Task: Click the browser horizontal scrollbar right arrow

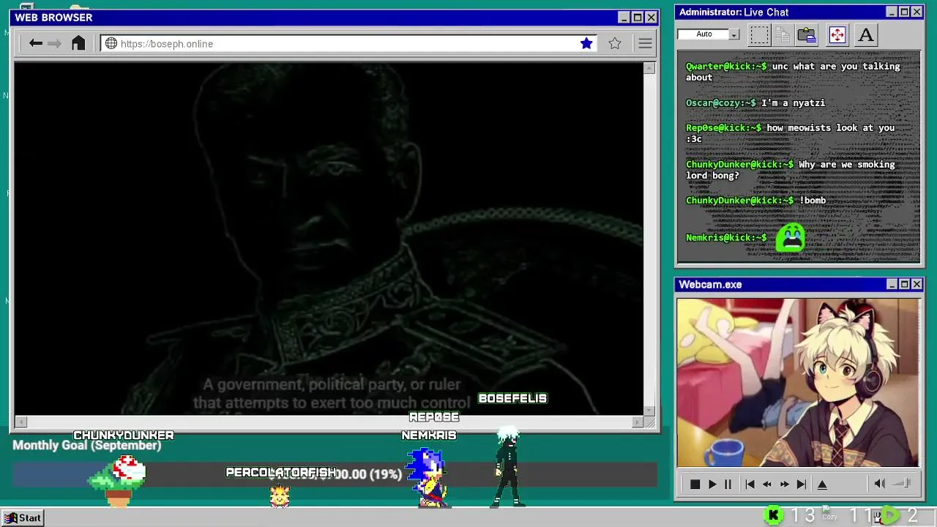Action: pos(638,422)
